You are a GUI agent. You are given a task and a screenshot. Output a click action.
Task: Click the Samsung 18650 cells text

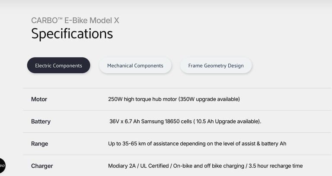(x=166, y=122)
